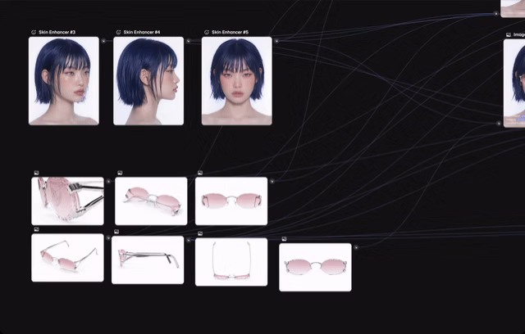The width and height of the screenshot is (525, 334).
Task: Open the partially visible right-edge portrait thumbnail
Action: [x=514, y=83]
